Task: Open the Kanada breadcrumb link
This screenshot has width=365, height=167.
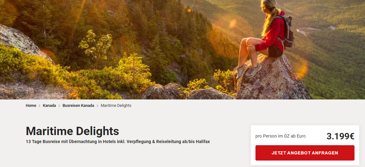Action: click(49, 106)
